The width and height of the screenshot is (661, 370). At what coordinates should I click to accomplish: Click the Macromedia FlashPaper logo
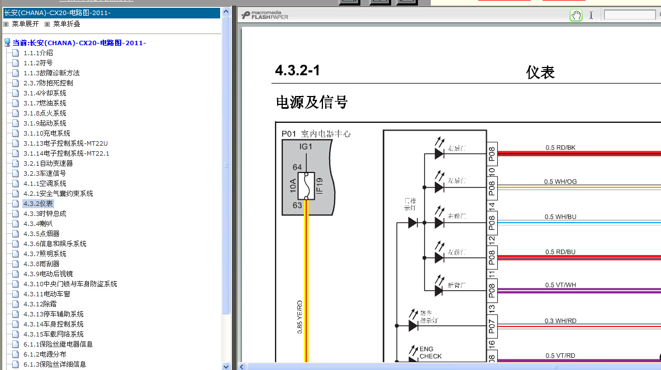pyautogui.click(x=265, y=15)
